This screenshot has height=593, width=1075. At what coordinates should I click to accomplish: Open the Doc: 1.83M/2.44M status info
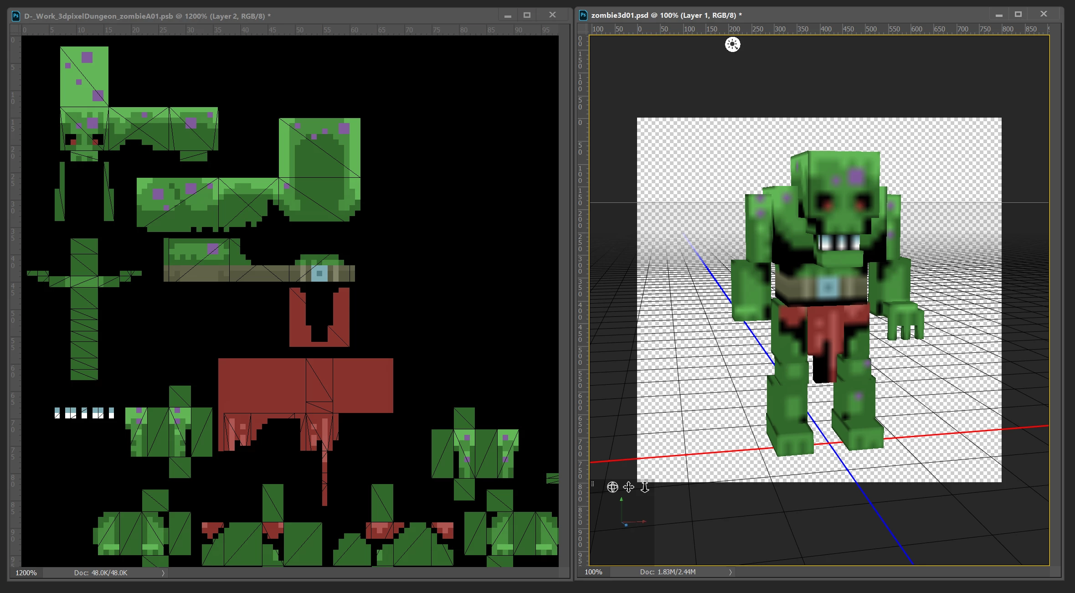668,572
